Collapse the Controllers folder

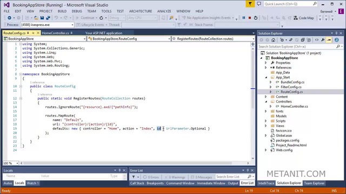pyautogui.click(x=266, y=102)
